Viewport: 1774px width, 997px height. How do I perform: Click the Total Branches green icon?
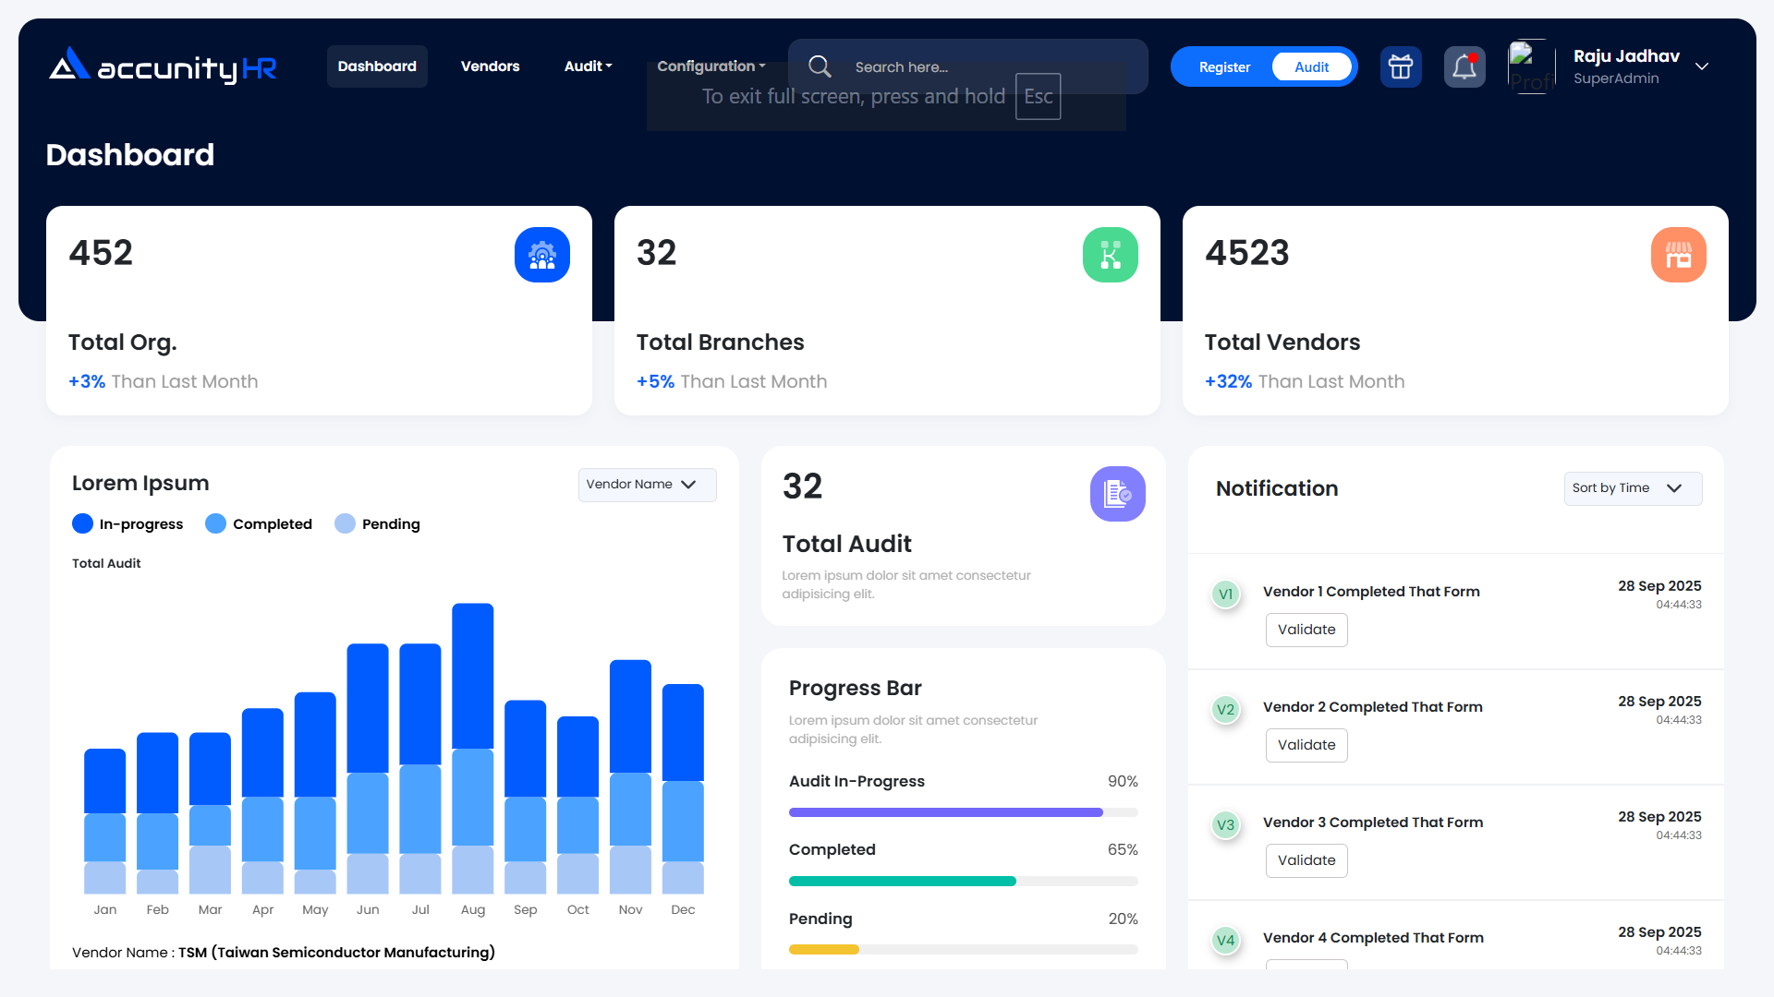coord(1110,255)
